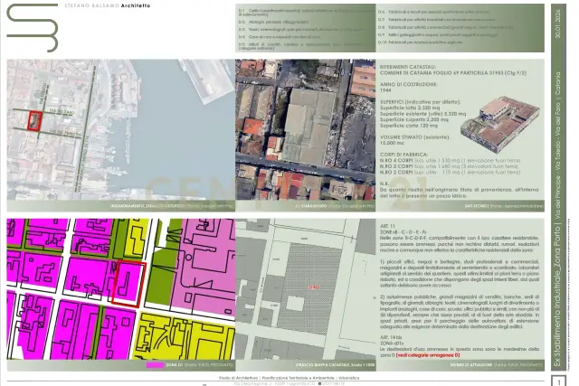The height and width of the screenshot is (386, 579).
Task: Click the 3D model of the building
Action: pos(500,124)
